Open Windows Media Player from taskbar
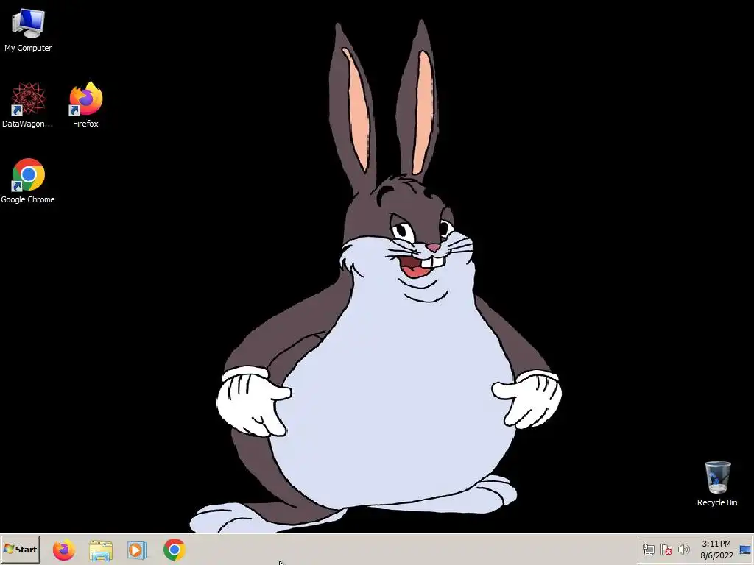 (x=137, y=550)
